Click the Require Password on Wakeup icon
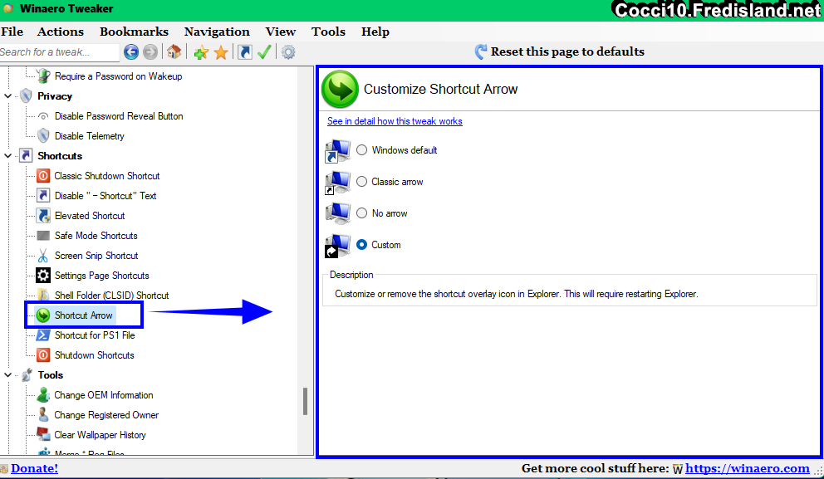Image resolution: width=824 pixels, height=479 pixels. [x=43, y=76]
